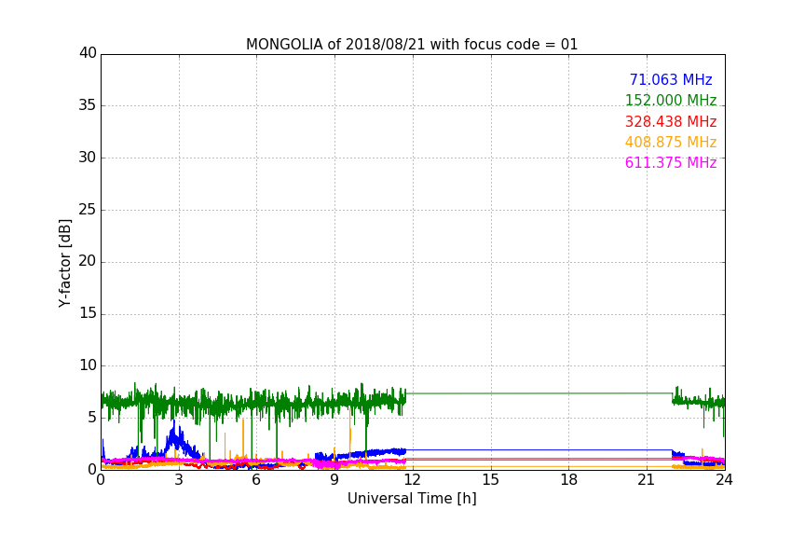The width and height of the screenshot is (805, 537).
Task: Select the 152.000 MHz legend label
Action: pos(671,100)
